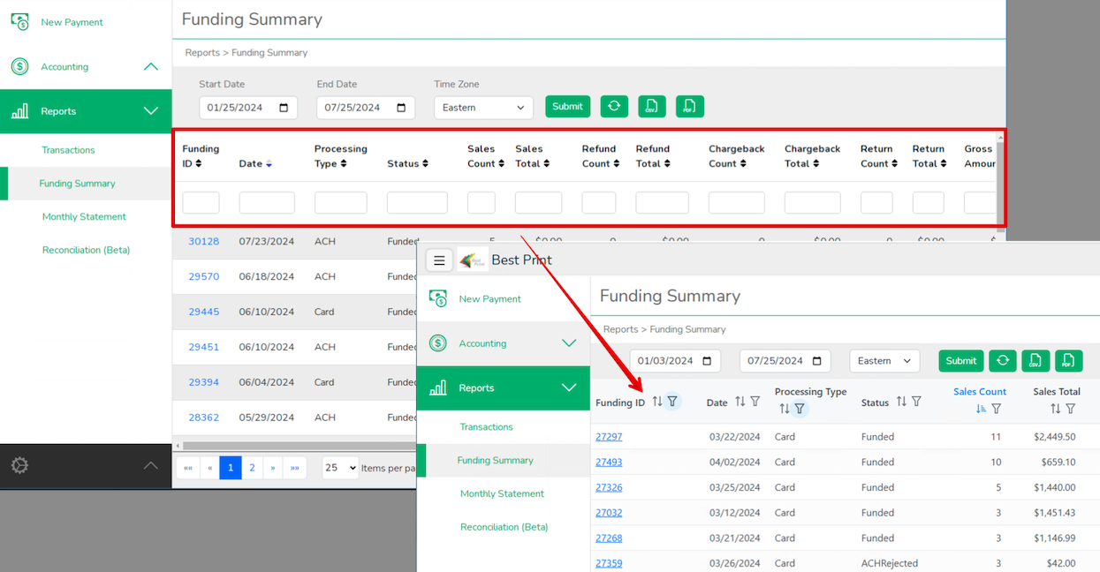
Task: Open the 25 items per page dropdown
Action: tap(340, 468)
